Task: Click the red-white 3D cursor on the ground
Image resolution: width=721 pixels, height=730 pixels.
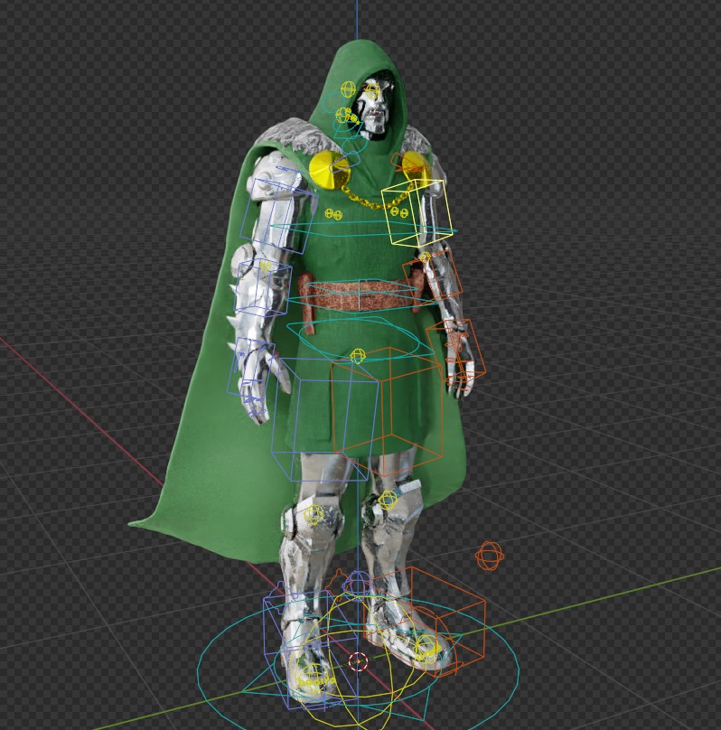Action: 358,661
